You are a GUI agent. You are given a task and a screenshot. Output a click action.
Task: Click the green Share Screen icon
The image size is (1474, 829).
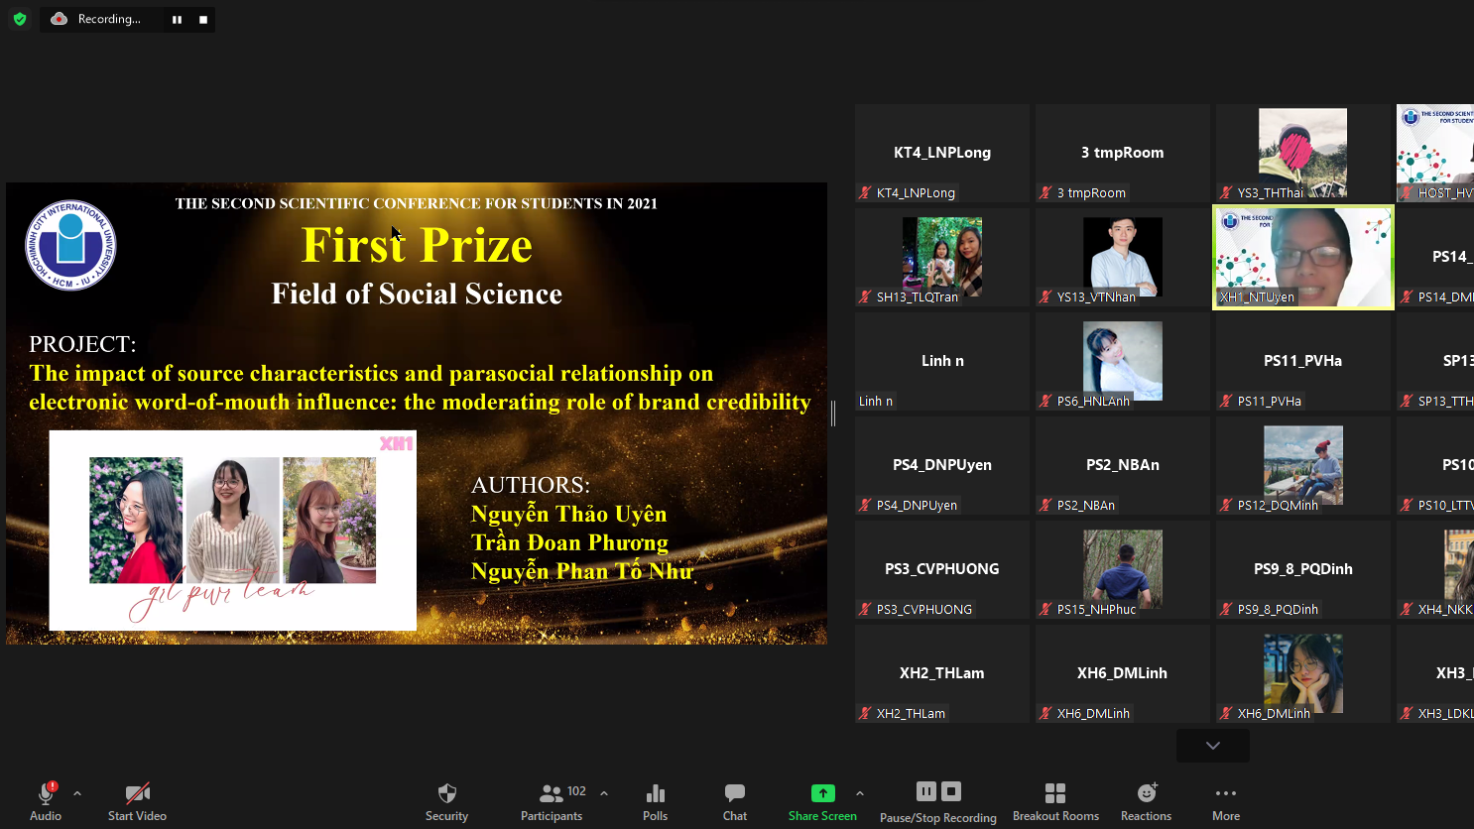[822, 793]
